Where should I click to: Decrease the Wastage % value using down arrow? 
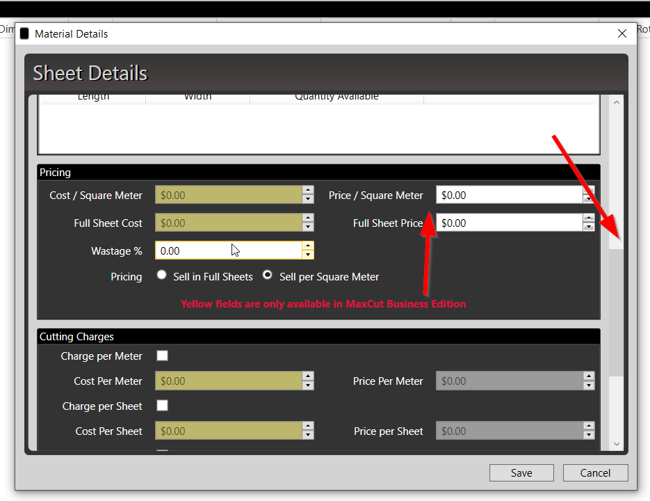click(308, 255)
